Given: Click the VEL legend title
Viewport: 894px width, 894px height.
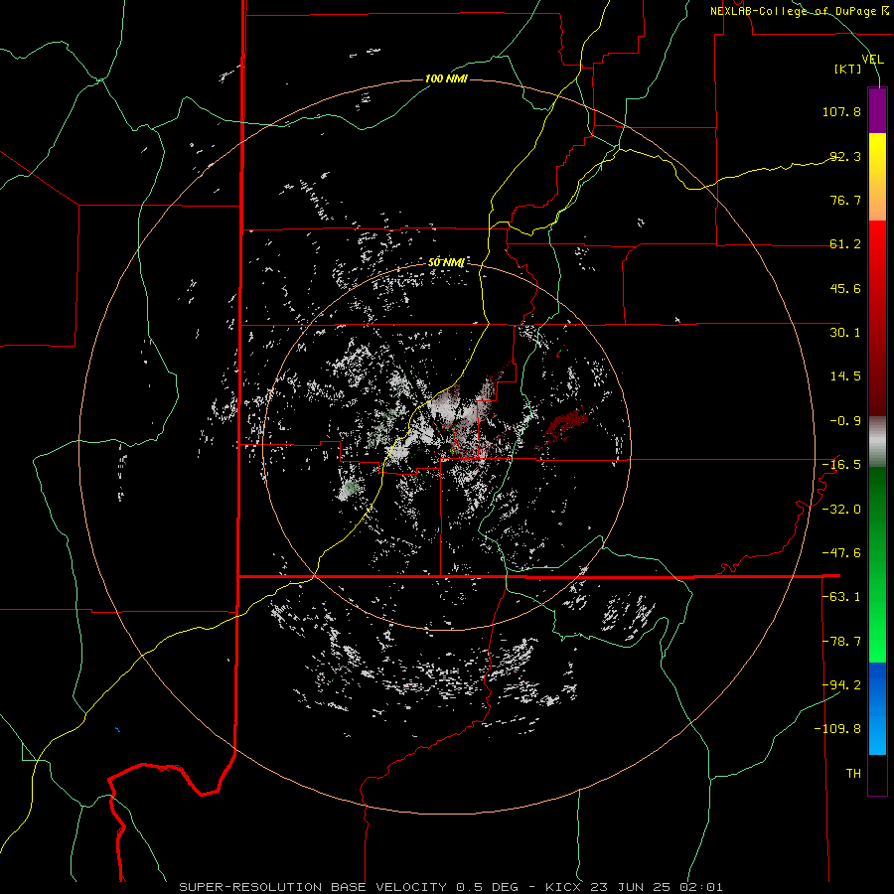Looking at the screenshot, I should click(872, 60).
